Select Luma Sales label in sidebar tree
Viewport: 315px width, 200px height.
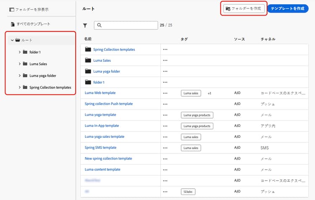click(x=38, y=64)
